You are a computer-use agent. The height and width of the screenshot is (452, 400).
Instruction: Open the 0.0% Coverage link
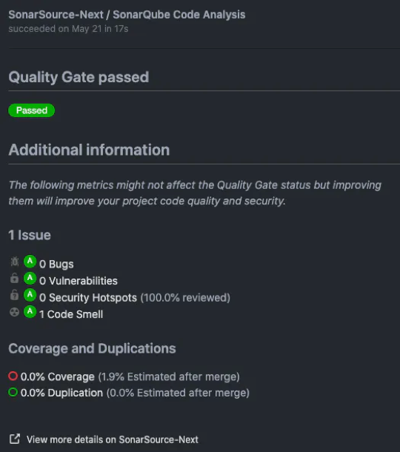click(58, 376)
